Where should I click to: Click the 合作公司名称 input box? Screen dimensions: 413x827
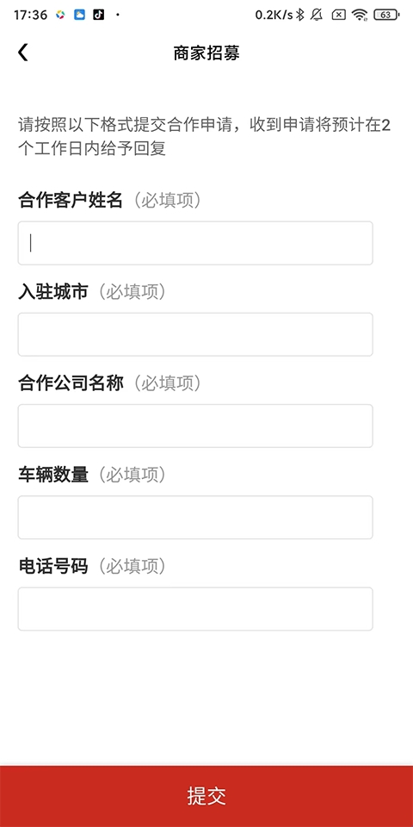[x=195, y=426]
